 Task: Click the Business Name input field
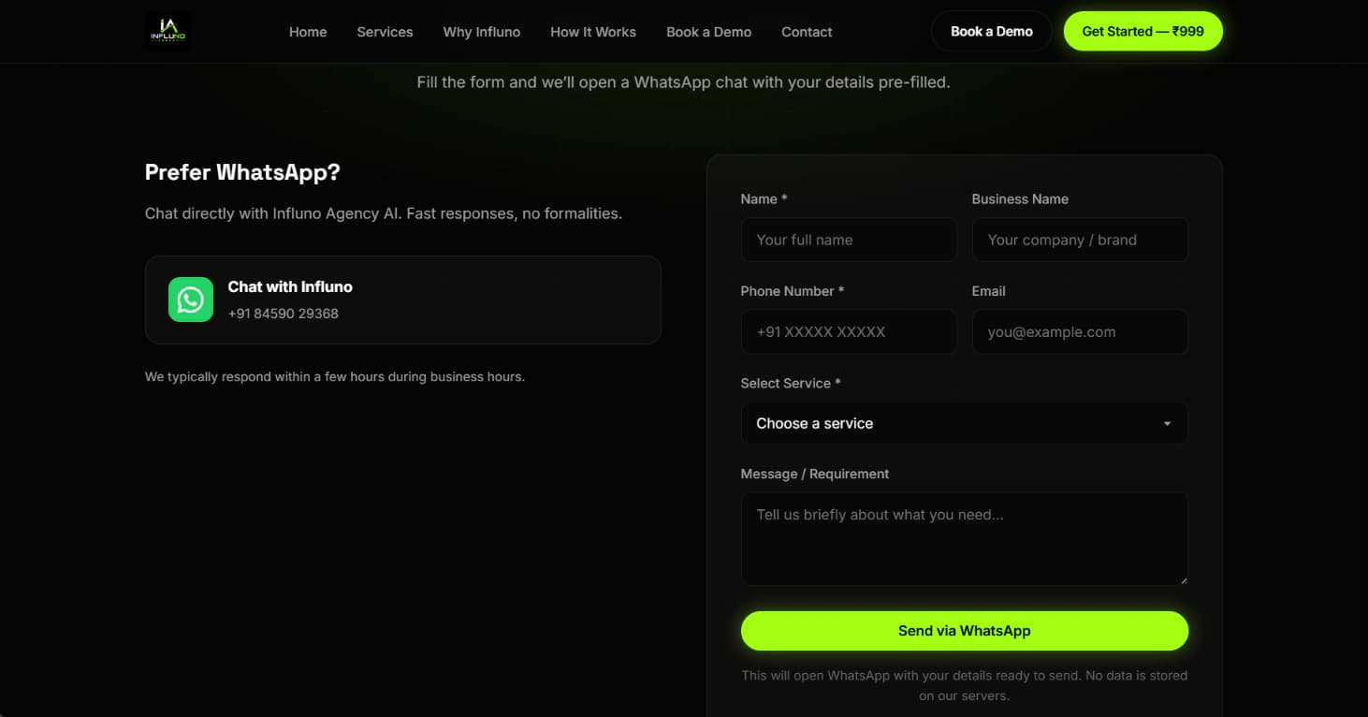[x=1080, y=240]
